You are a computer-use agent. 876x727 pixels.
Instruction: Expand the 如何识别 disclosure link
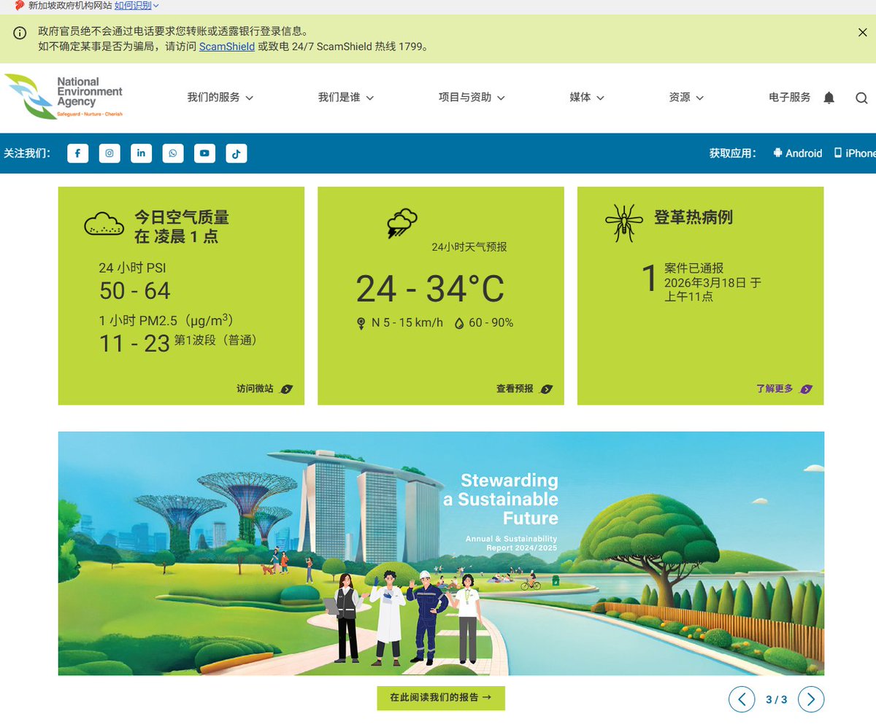(137, 6)
